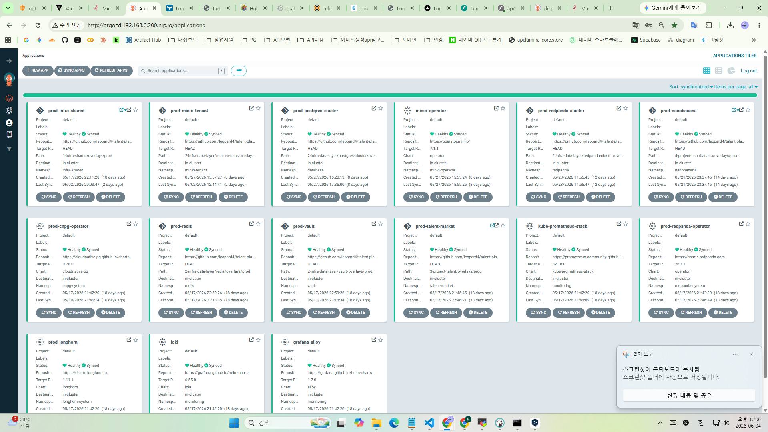Click SYNC on prod-postgres-cluster card
768x432 pixels.
click(293, 197)
